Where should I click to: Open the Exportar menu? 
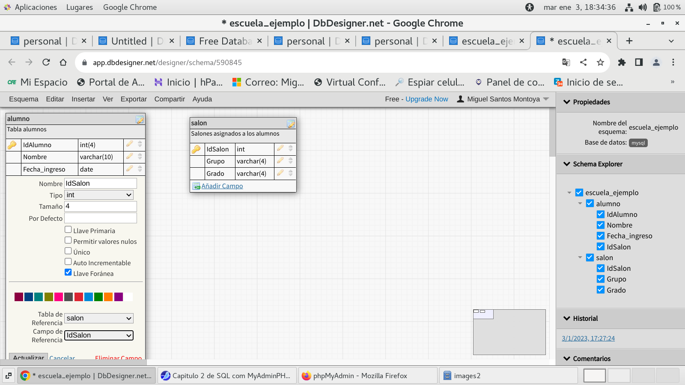tap(134, 99)
